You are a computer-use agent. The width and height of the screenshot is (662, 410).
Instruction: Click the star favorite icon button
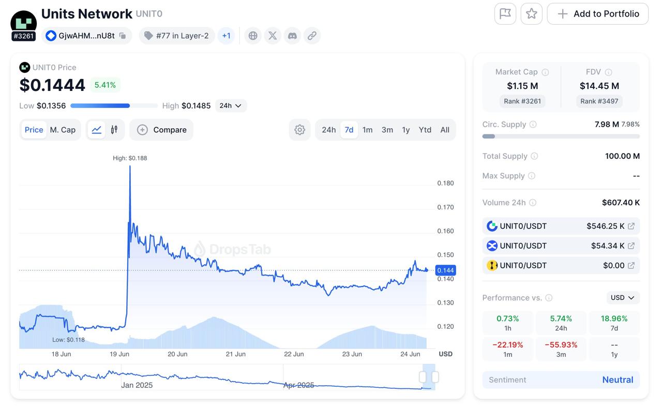[532, 14]
